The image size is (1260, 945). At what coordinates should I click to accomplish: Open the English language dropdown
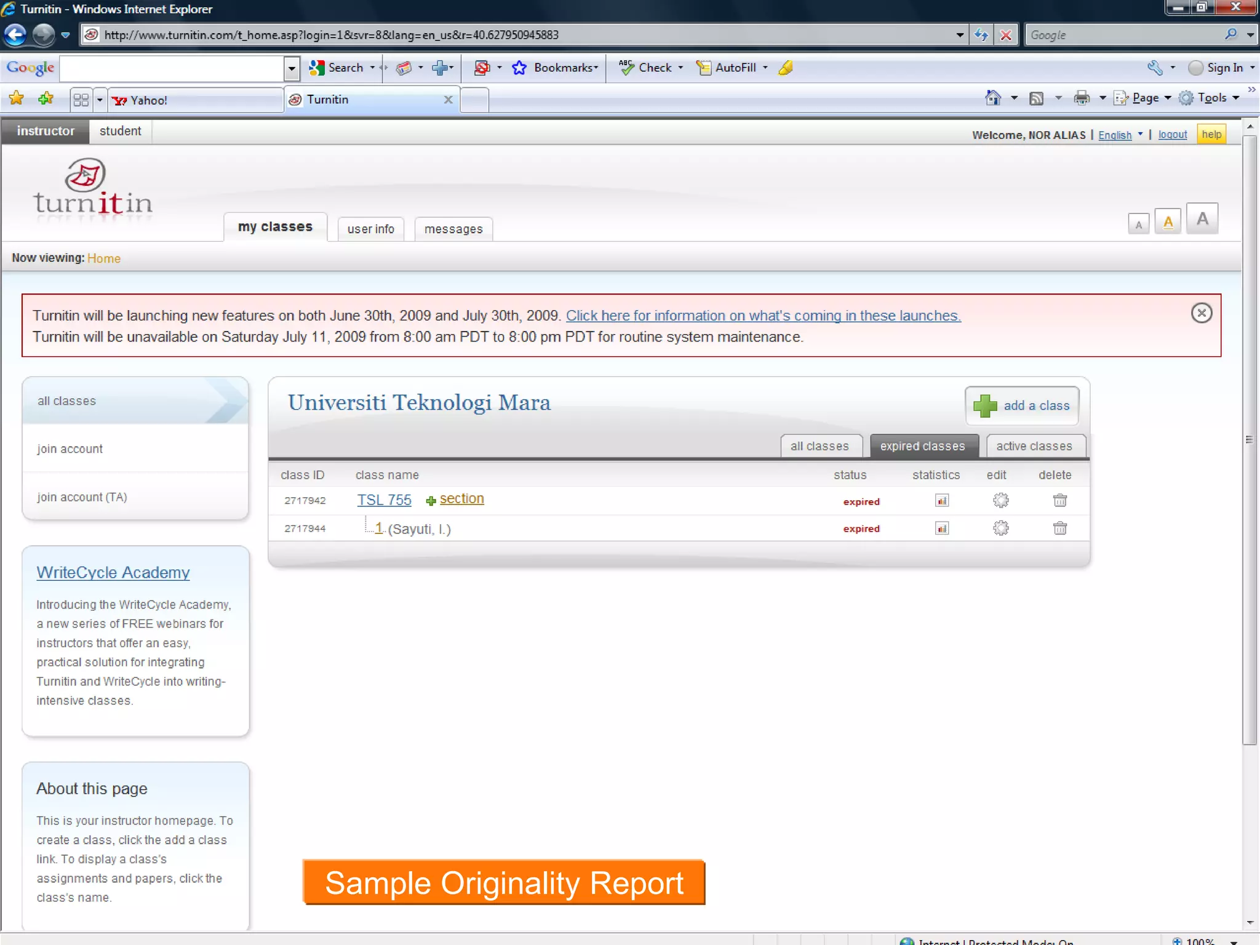point(1120,135)
